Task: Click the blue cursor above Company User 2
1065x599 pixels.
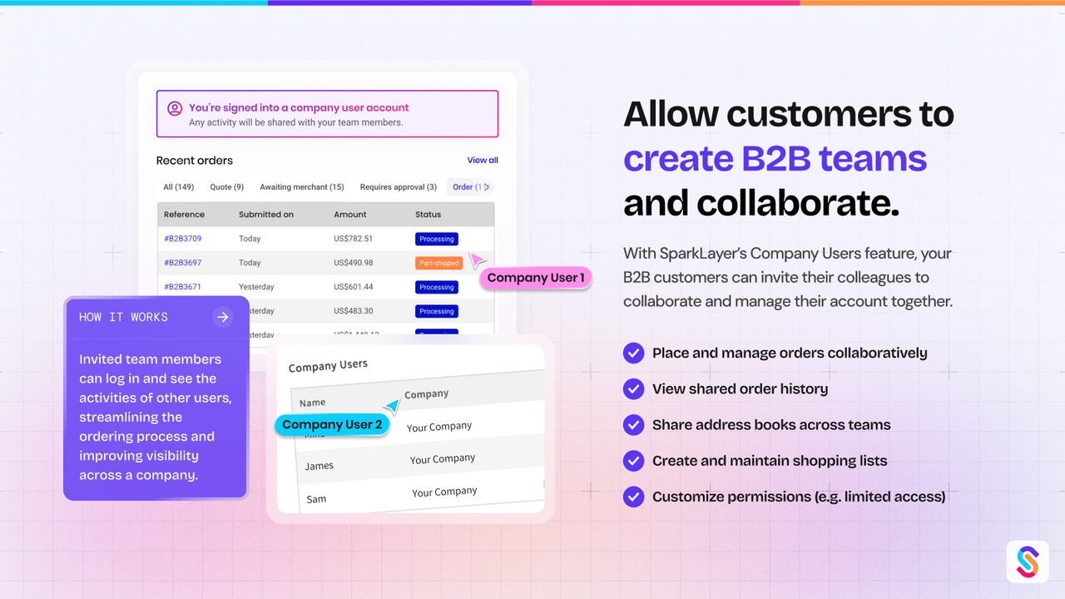Action: pos(392,405)
